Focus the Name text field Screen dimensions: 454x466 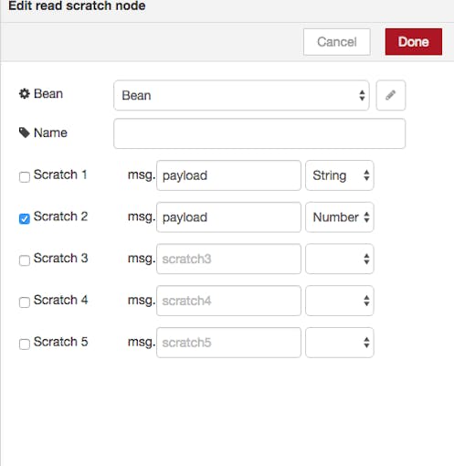pos(259,133)
